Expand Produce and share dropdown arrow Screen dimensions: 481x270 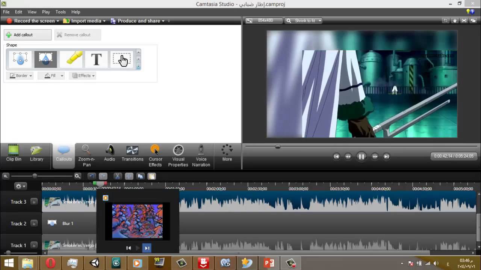(x=163, y=21)
